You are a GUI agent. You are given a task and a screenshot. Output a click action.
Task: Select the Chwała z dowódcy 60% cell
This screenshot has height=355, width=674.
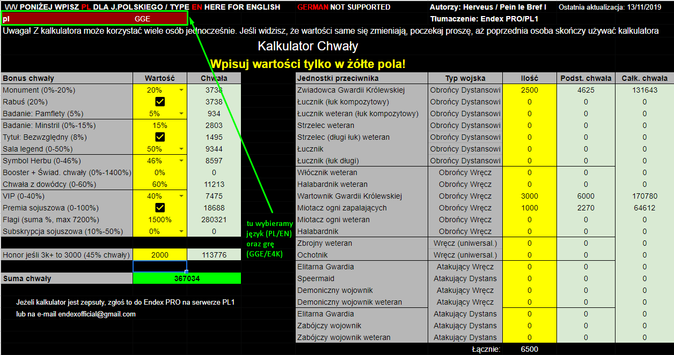click(x=160, y=184)
